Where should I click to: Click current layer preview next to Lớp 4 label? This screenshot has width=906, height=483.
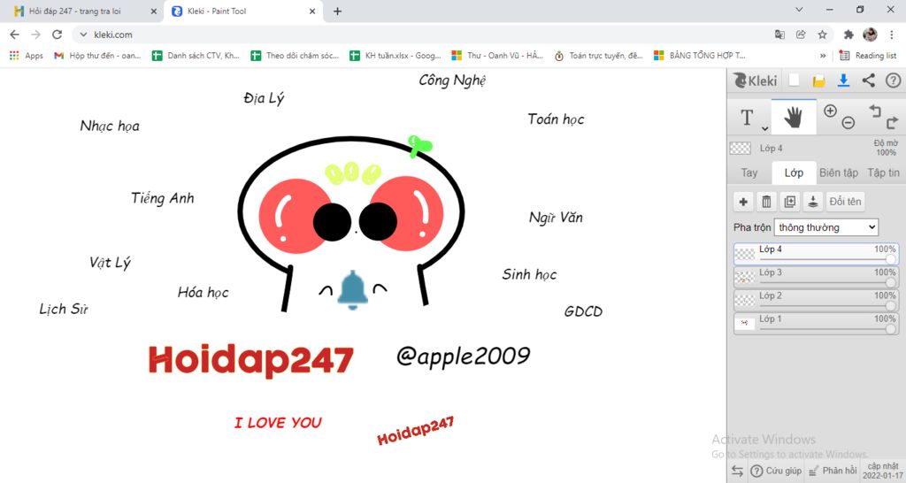pyautogui.click(x=741, y=148)
